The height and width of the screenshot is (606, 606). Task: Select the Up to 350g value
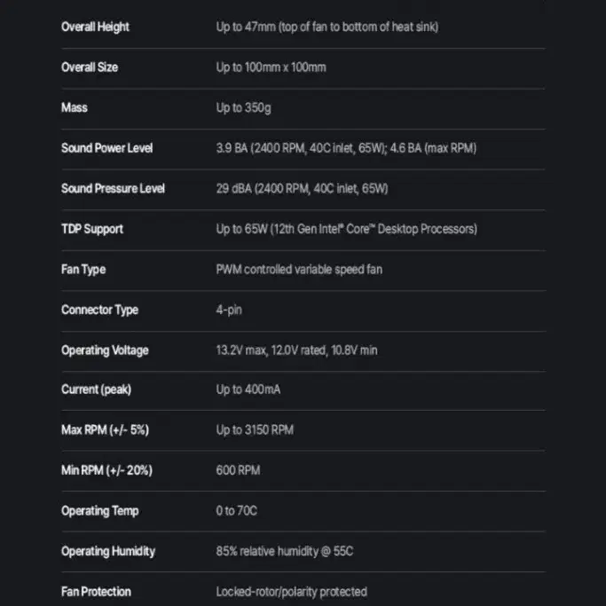[x=243, y=108]
